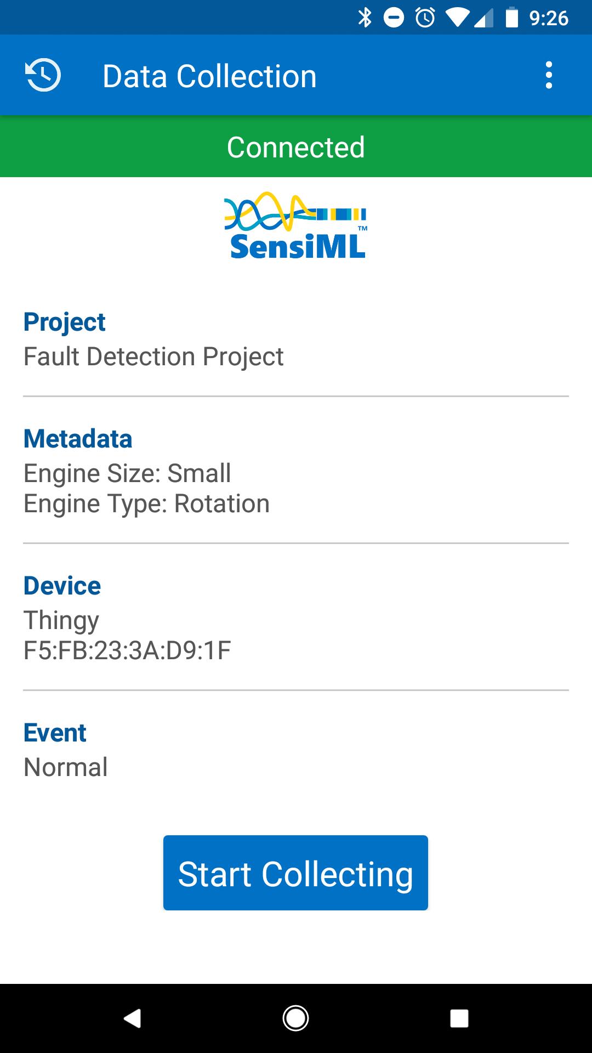592x1053 pixels.
Task: Tap the device address F5:FB:23:3A:D9:1F
Action: pos(127,650)
